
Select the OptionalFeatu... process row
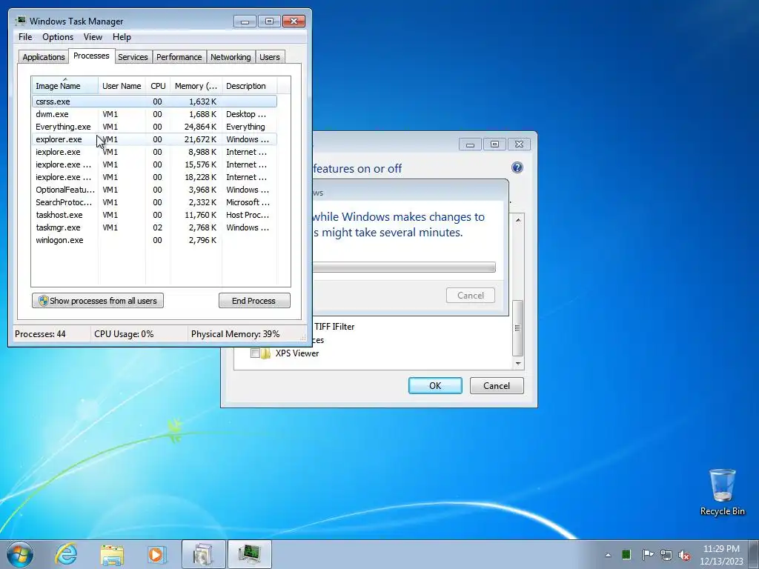(x=154, y=190)
